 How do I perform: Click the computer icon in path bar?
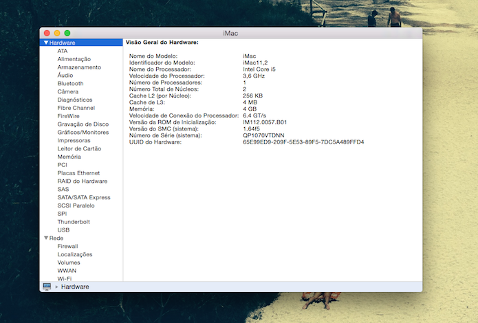click(x=47, y=287)
